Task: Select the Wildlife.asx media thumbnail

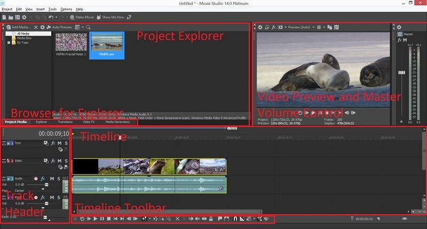Action: pos(107,45)
